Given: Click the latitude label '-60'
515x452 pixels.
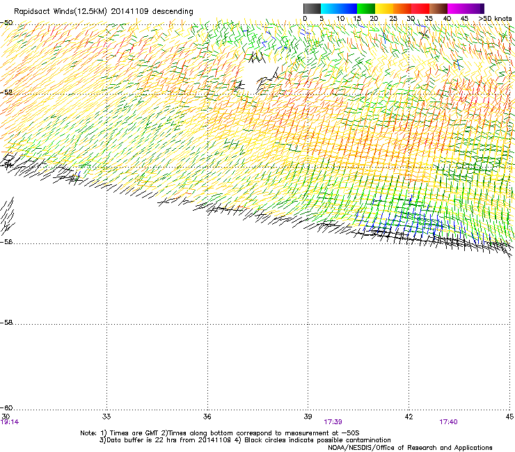Looking at the screenshot, I should coord(6,408).
